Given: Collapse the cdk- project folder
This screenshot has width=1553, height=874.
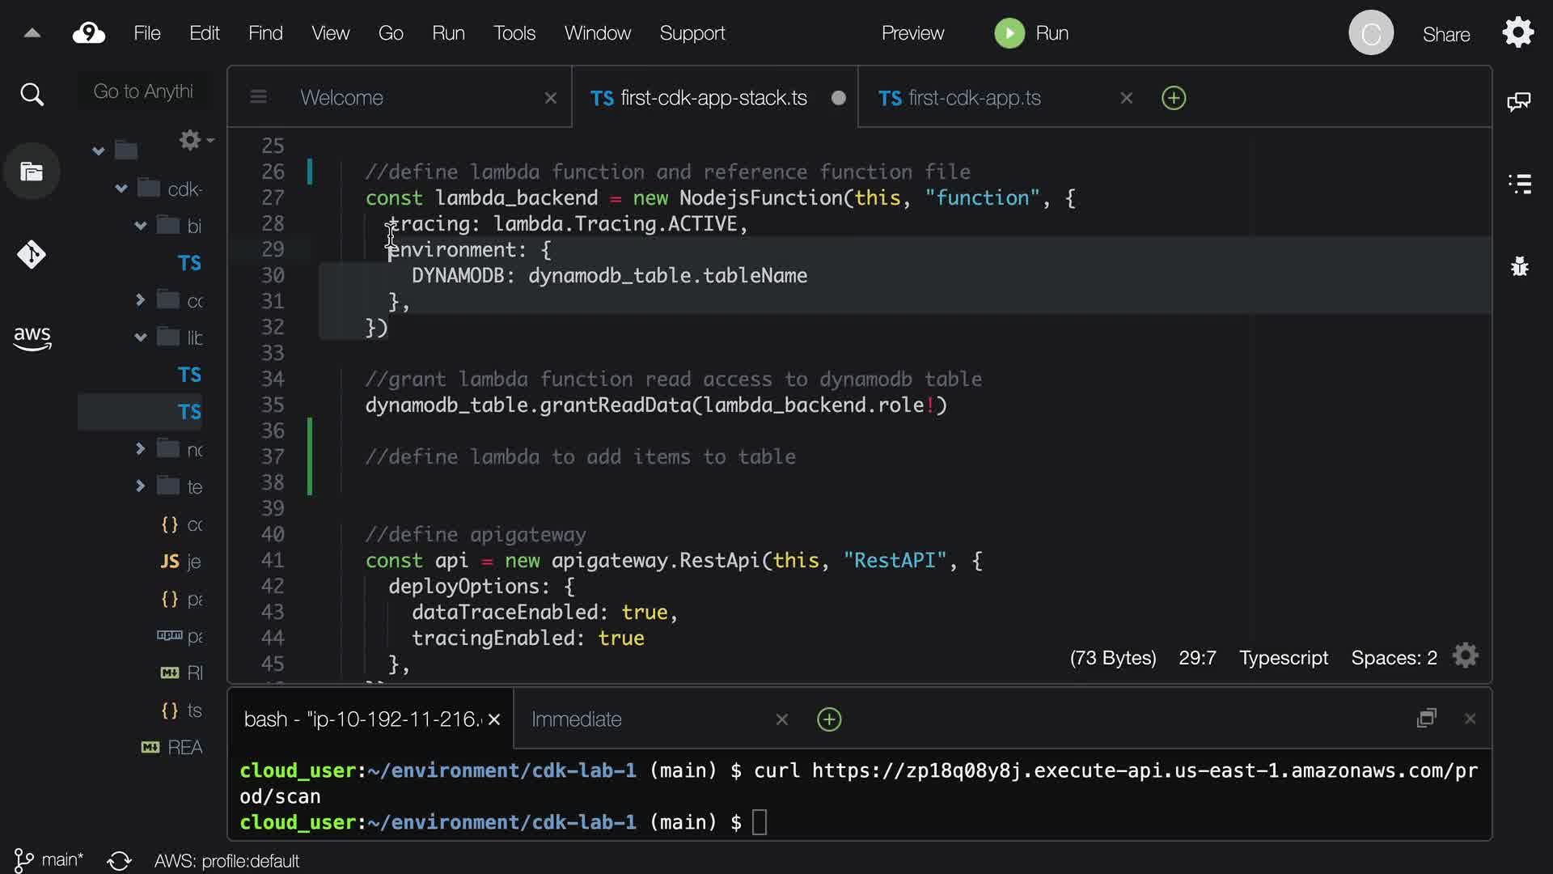Looking at the screenshot, I should tap(121, 189).
